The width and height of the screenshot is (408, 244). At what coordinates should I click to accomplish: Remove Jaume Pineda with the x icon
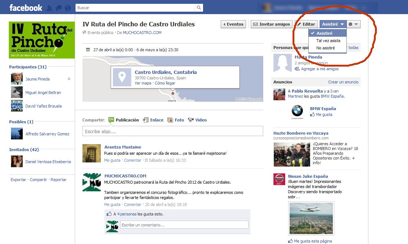tap(69, 79)
